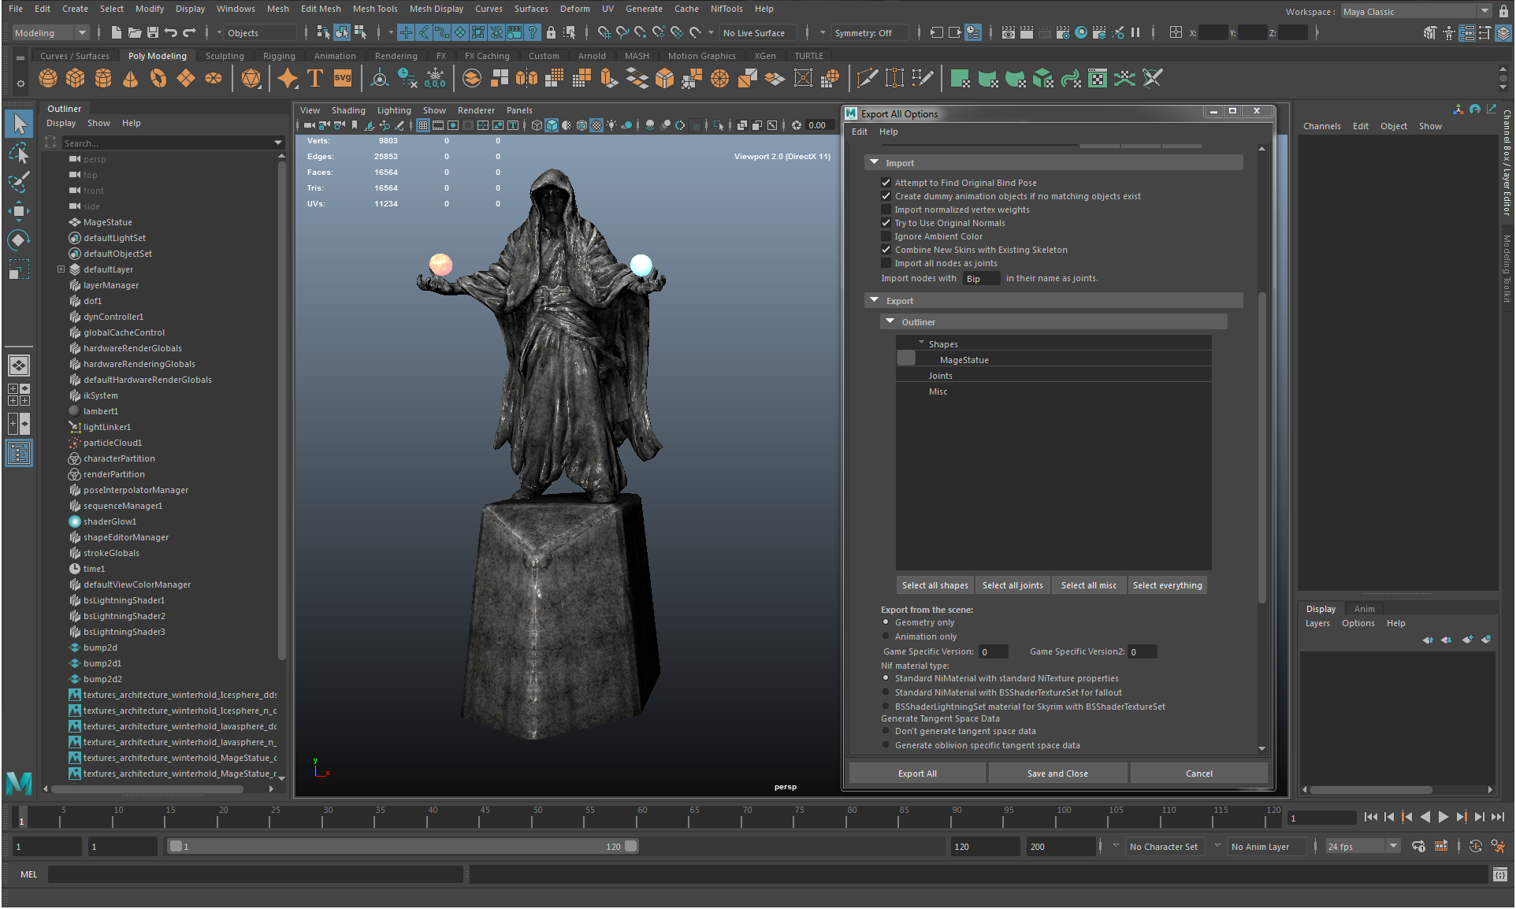1516x909 pixels.
Task: Activate the Lasso select tool
Action: tap(19, 153)
